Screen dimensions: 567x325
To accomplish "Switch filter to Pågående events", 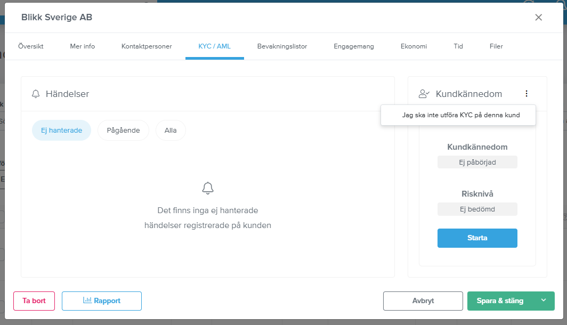I will (x=123, y=130).
